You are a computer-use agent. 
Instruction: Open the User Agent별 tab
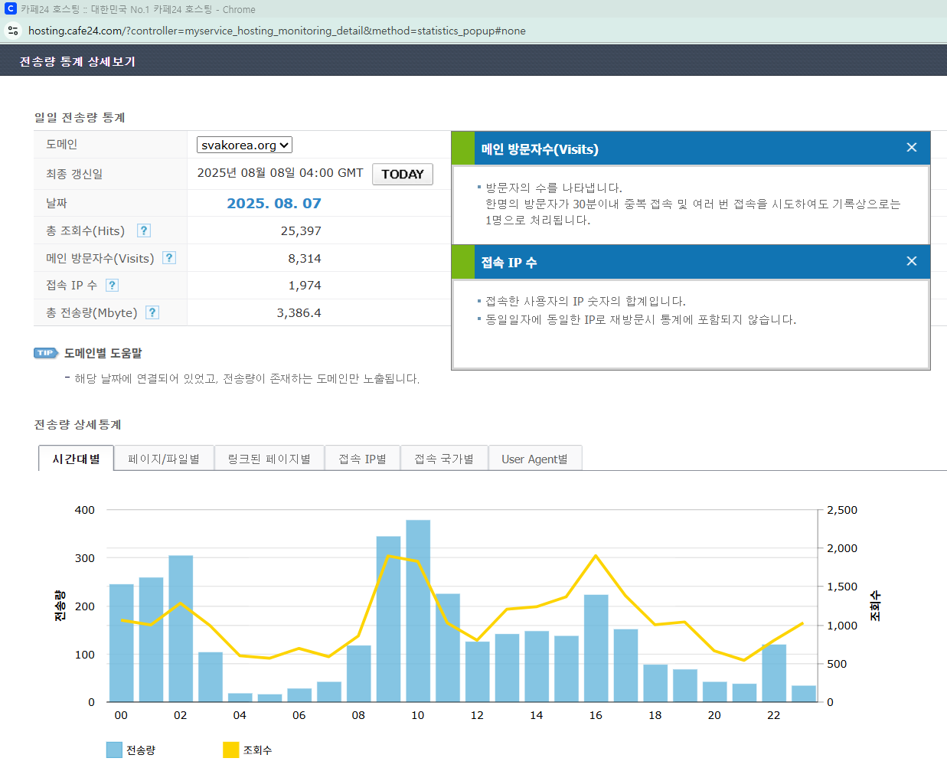coord(534,459)
